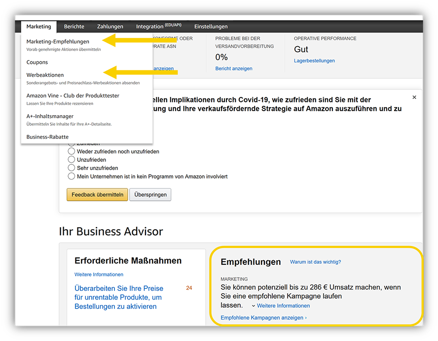438x341 pixels.
Task: Click the Feedback übermitteln button
Action: [97, 194]
